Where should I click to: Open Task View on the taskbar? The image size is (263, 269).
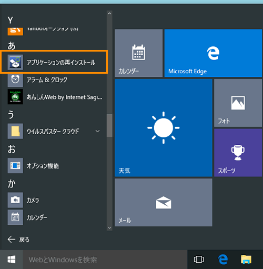pos(199,260)
